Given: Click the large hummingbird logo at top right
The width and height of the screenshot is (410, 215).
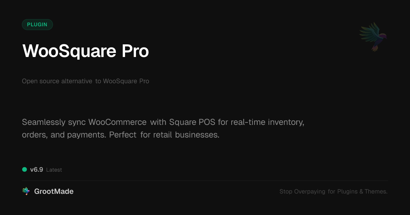Looking at the screenshot, I should [373, 37].
